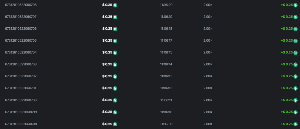Click the bet amount coin icon for bet ending 0706

pyautogui.click(x=115, y=29)
